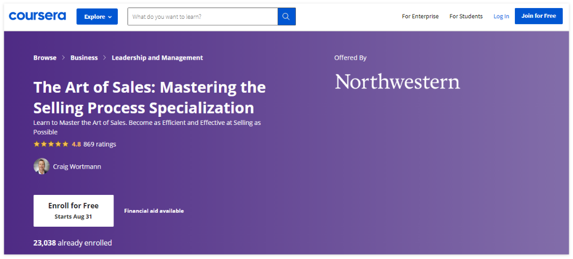Click the Join for Free button

pyautogui.click(x=539, y=16)
